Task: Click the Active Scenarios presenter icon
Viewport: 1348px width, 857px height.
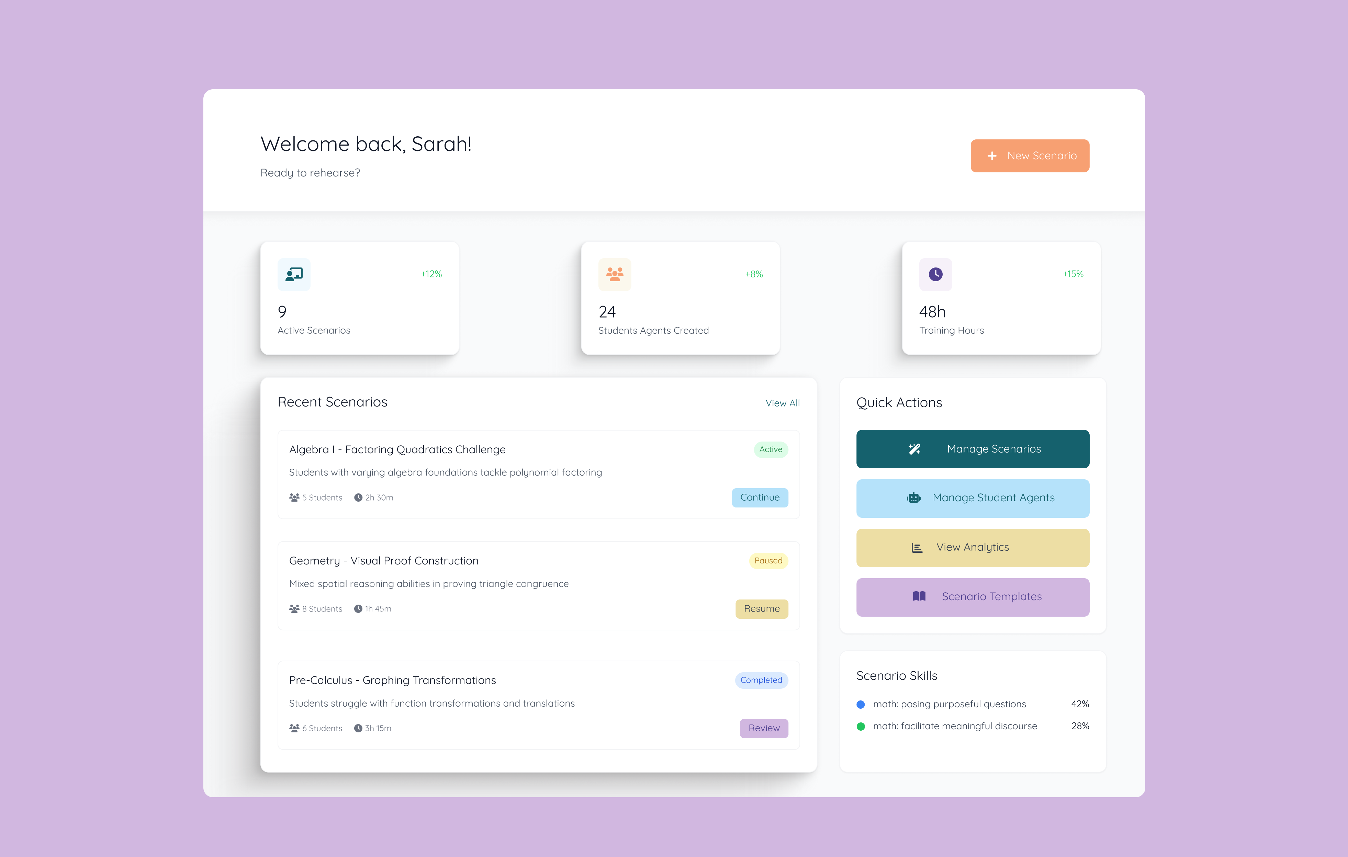Action: coord(294,274)
